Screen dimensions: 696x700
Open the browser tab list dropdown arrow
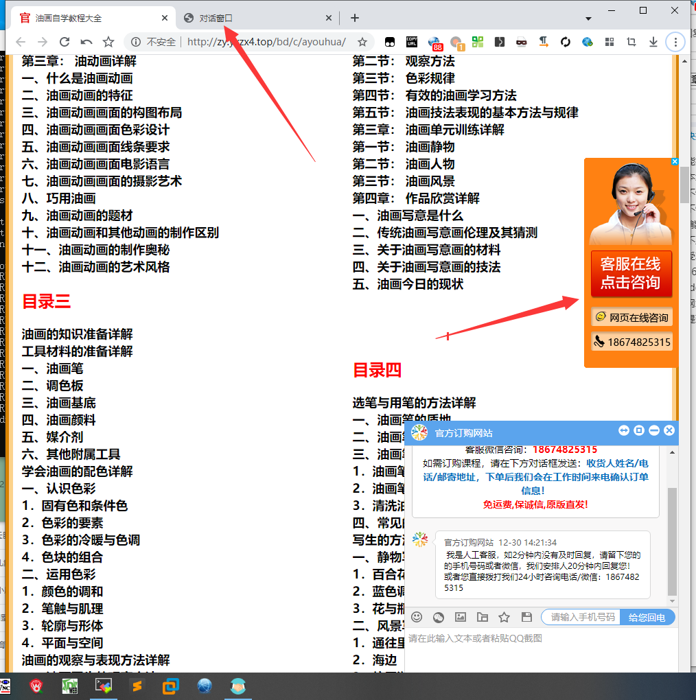click(x=588, y=17)
